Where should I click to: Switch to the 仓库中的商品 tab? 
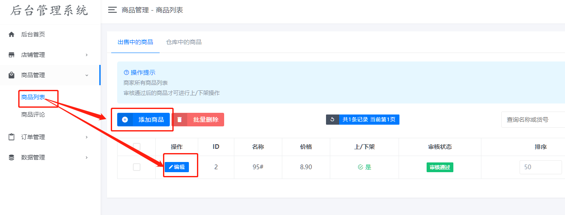click(x=184, y=42)
